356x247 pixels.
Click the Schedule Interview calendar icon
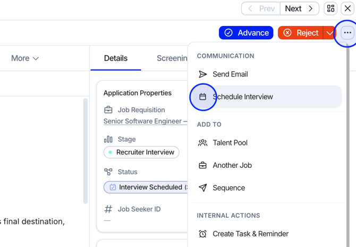click(x=202, y=97)
